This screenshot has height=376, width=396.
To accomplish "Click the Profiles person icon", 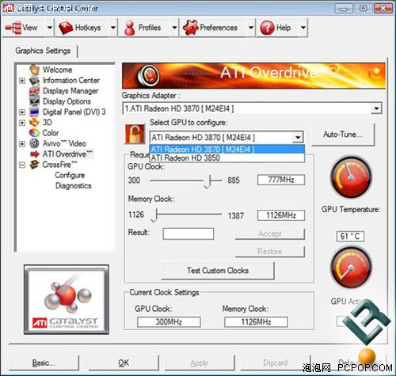I will coord(129,28).
